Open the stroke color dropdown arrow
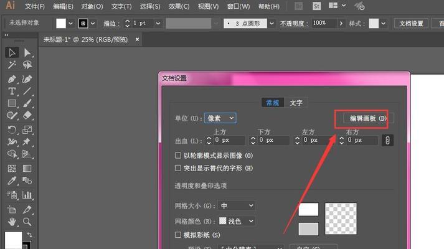Image resolution: width=444 pixels, height=249 pixels. pyautogui.click(x=93, y=23)
